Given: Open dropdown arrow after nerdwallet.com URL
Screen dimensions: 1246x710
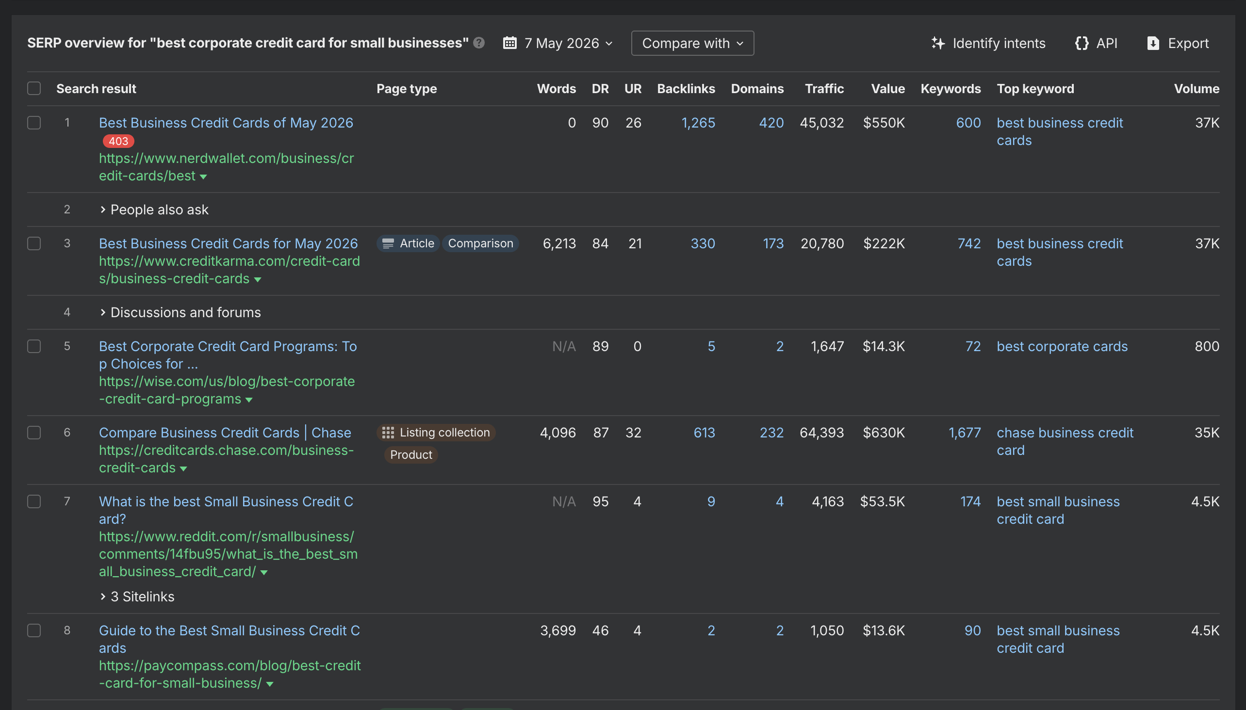Looking at the screenshot, I should (203, 177).
